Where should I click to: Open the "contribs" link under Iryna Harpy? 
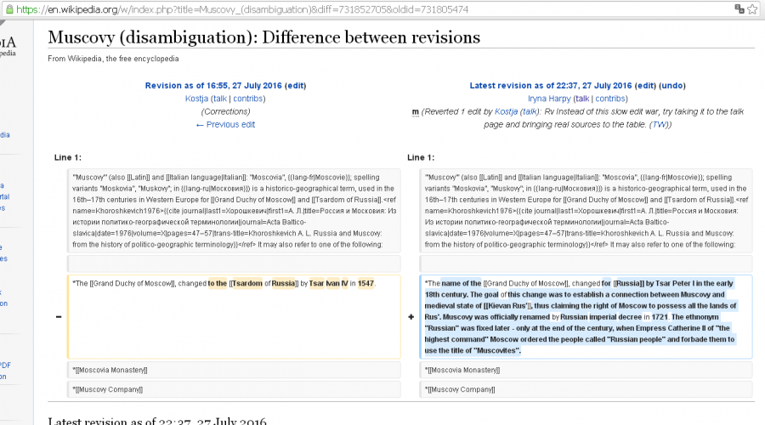(x=612, y=99)
